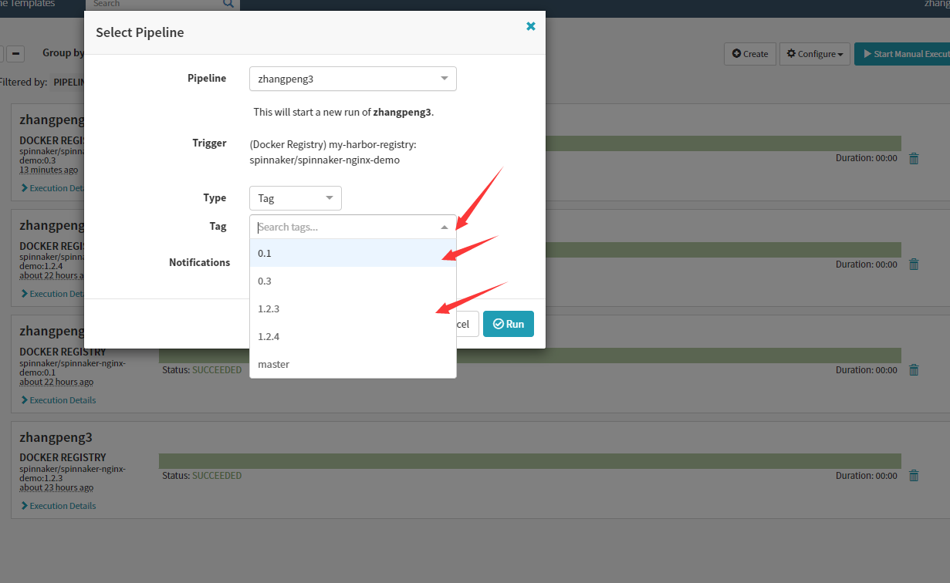
Task: Open the Configure dropdown menu
Action: (815, 54)
